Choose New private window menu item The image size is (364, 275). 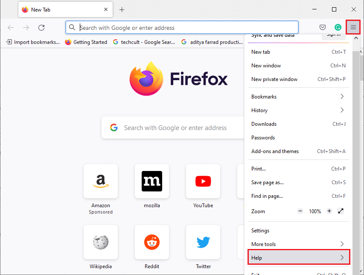tap(298, 79)
